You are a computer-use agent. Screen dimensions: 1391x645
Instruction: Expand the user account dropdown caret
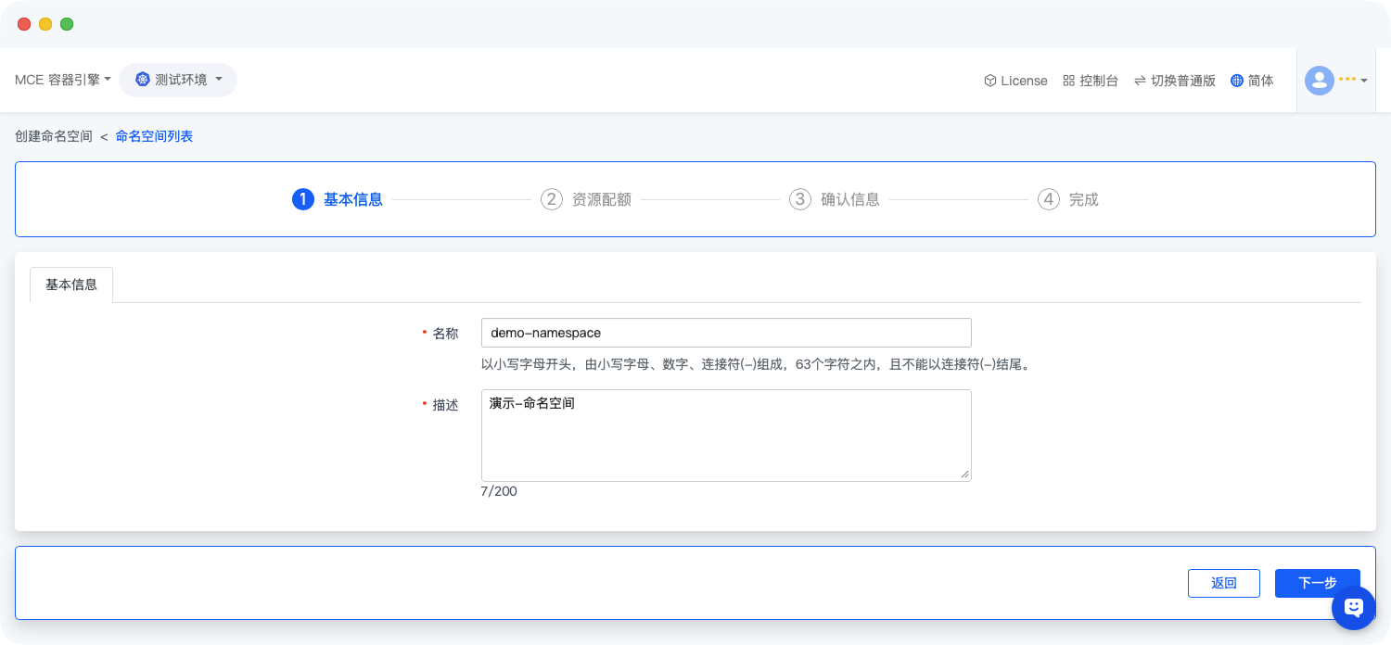click(x=1364, y=82)
